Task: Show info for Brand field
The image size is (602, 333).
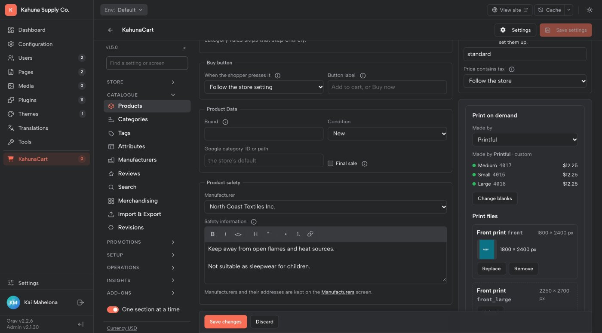Action: coord(225,122)
